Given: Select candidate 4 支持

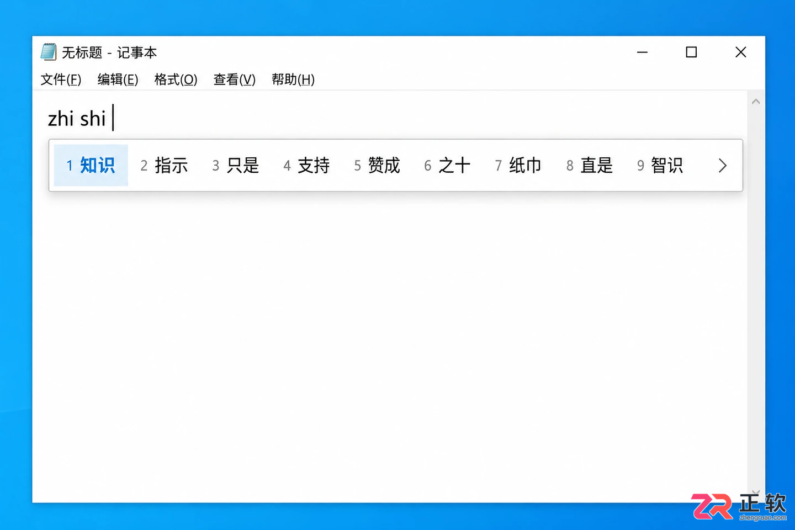Looking at the screenshot, I should click(306, 165).
